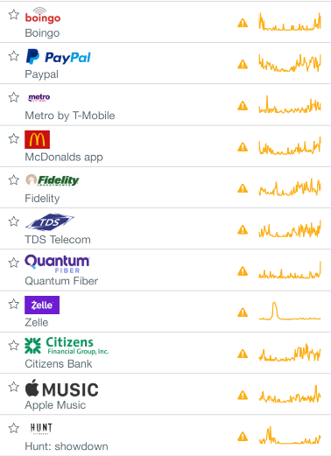331x456 pixels.
Task: Click the purple Zelle logo
Action: [x=42, y=305]
